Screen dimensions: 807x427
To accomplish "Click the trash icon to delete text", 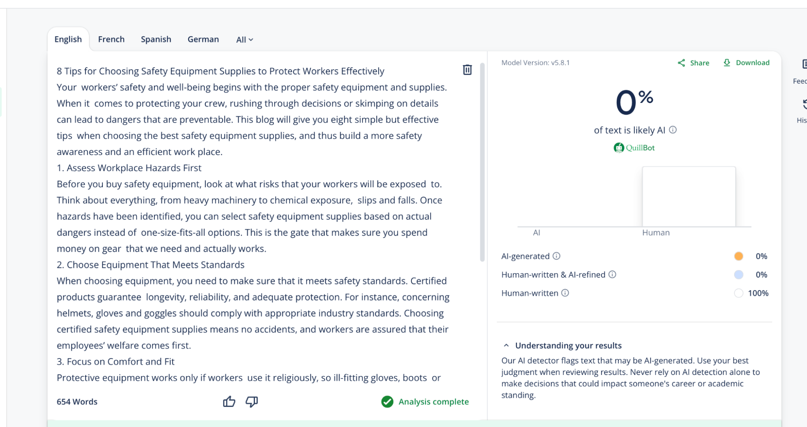I will click(467, 70).
